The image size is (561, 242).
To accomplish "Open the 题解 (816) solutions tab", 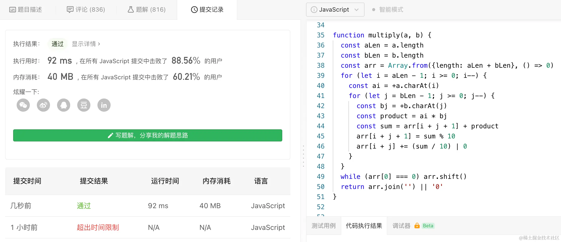I will pyautogui.click(x=147, y=10).
